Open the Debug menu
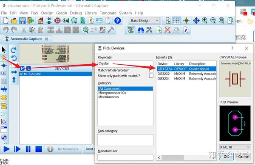Screen dimensions: 255x165 [76, 13]
